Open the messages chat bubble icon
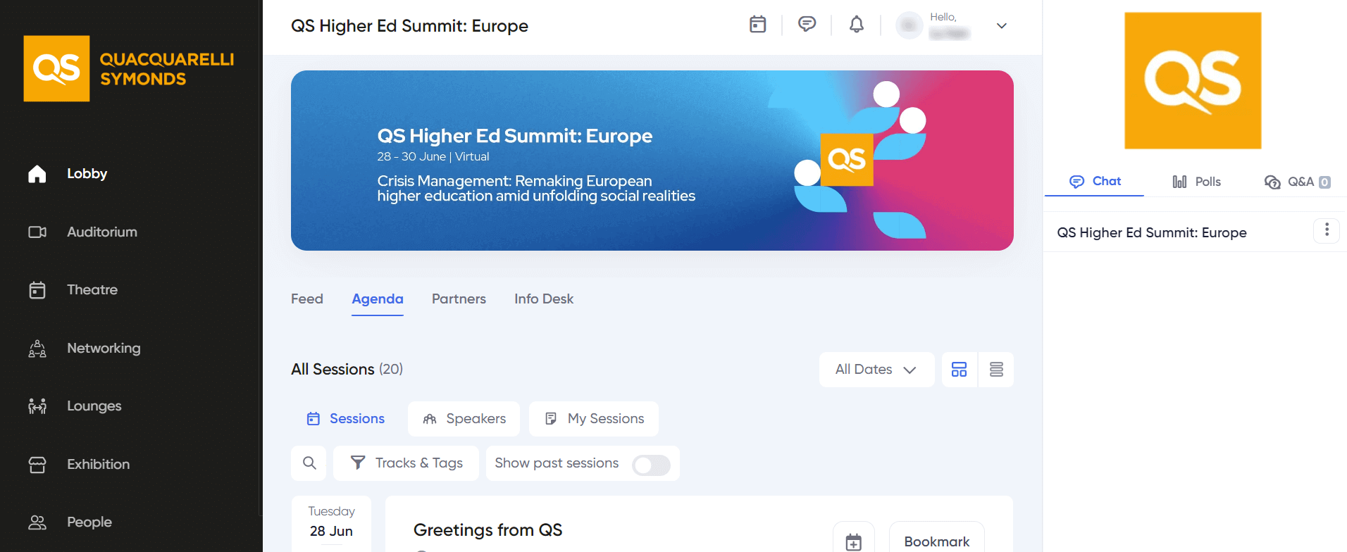1347x552 pixels. pos(807,25)
